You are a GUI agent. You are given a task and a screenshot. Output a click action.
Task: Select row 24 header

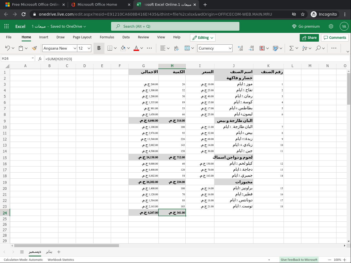click(5, 213)
